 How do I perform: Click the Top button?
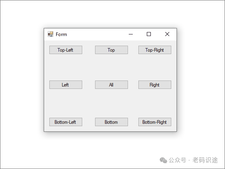pyautogui.click(x=111, y=50)
